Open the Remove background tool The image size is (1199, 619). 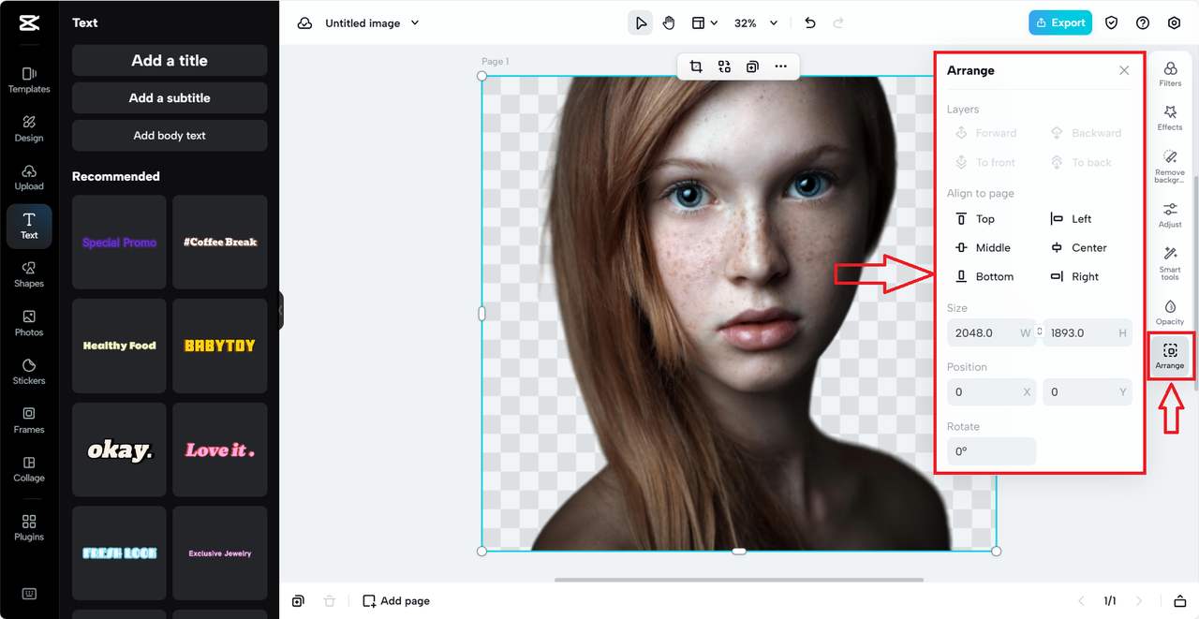1170,167
